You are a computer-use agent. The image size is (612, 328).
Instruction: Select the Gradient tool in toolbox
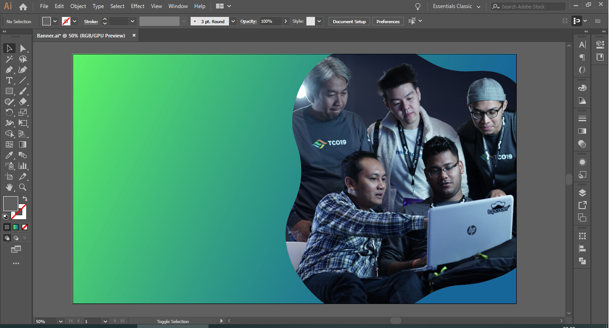(23, 144)
